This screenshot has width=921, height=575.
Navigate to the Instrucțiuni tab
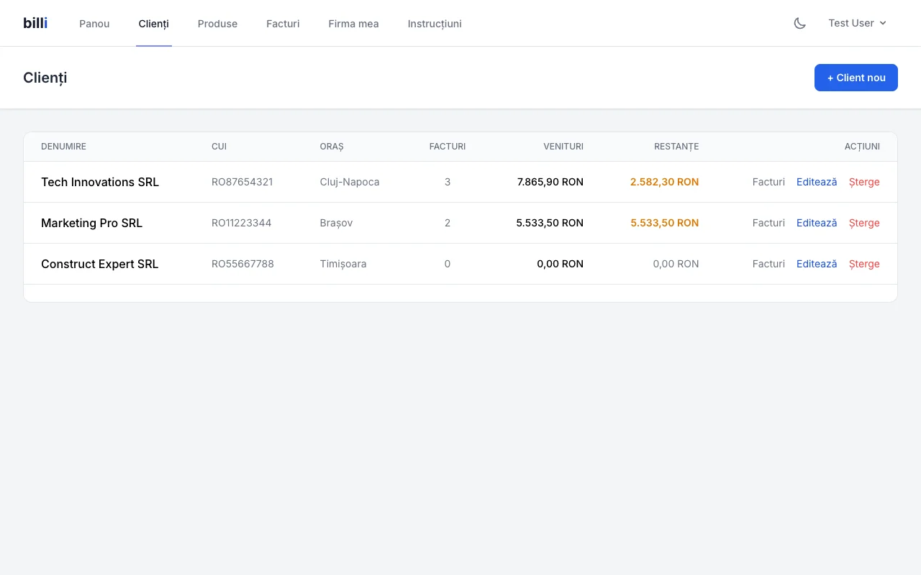point(435,24)
